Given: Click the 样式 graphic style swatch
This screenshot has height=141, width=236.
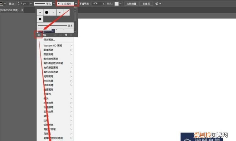Looking at the screenshot, I should (116, 3).
